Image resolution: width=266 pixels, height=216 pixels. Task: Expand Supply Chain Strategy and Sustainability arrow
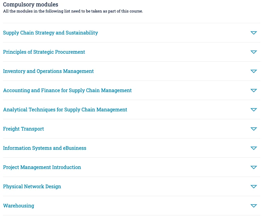pos(253,33)
